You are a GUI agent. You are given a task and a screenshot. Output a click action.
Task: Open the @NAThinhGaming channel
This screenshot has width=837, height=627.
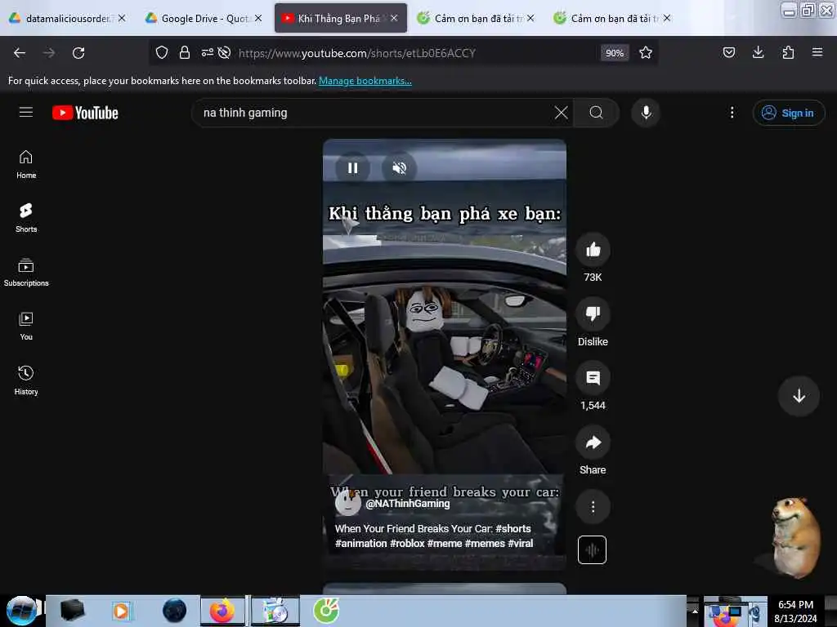(x=407, y=503)
